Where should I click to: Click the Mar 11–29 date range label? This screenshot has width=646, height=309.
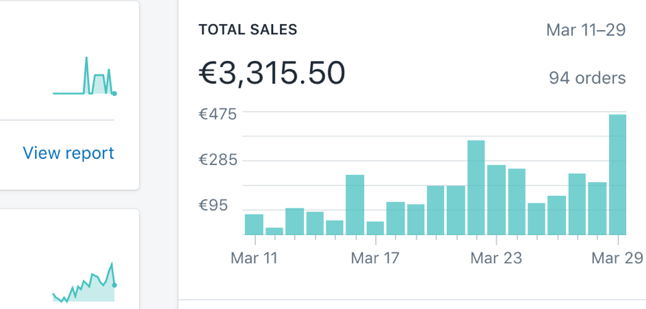(586, 30)
